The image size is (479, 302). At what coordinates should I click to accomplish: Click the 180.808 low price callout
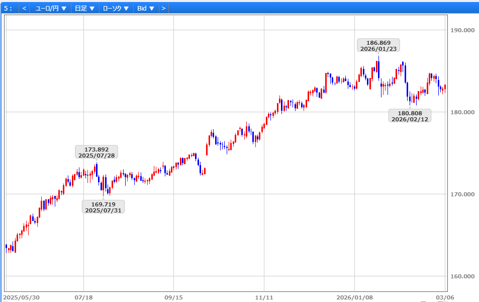(x=410, y=116)
